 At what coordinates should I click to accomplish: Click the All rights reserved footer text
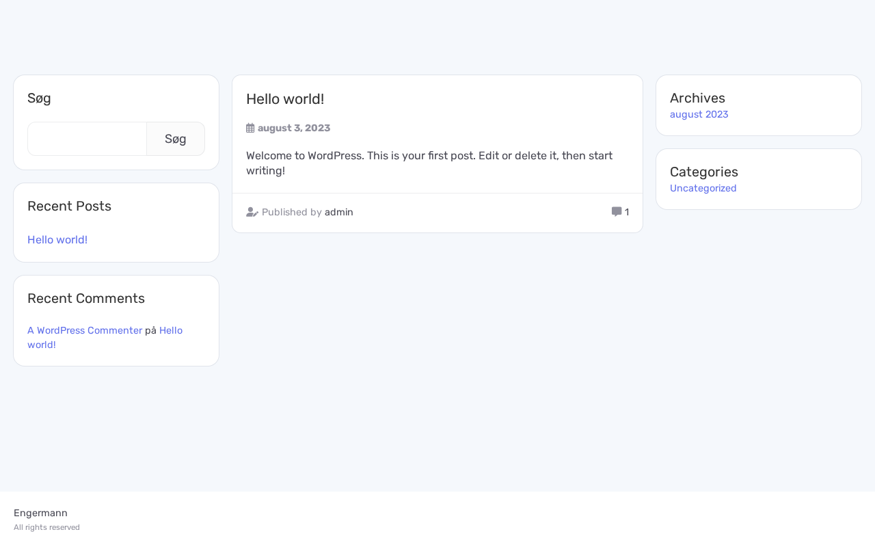tap(46, 527)
